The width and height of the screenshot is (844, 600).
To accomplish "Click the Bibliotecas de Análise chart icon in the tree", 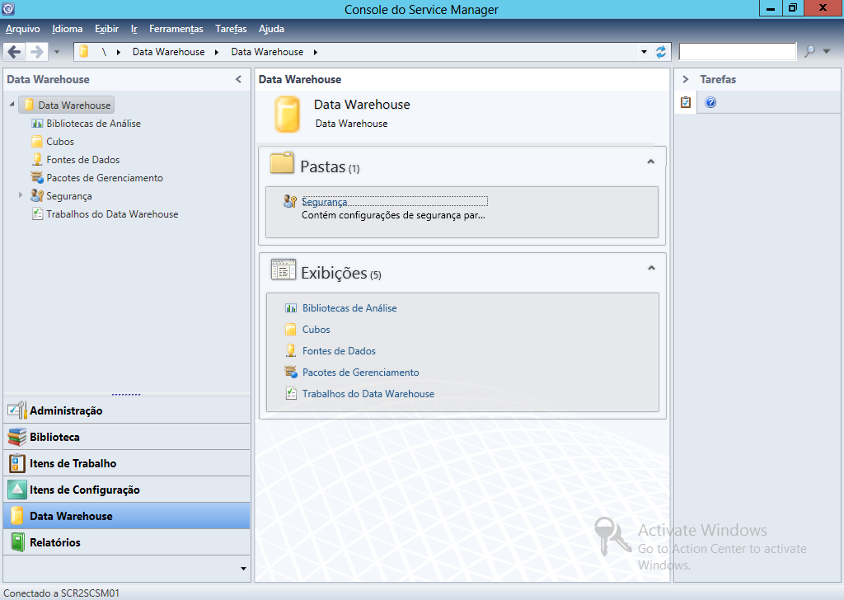I will pyautogui.click(x=37, y=124).
